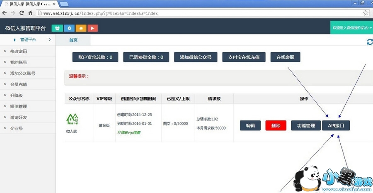Viewport: 373px width, 193px height.
Task: Click the 添加微信公众号 button
Action: pos(196,57)
